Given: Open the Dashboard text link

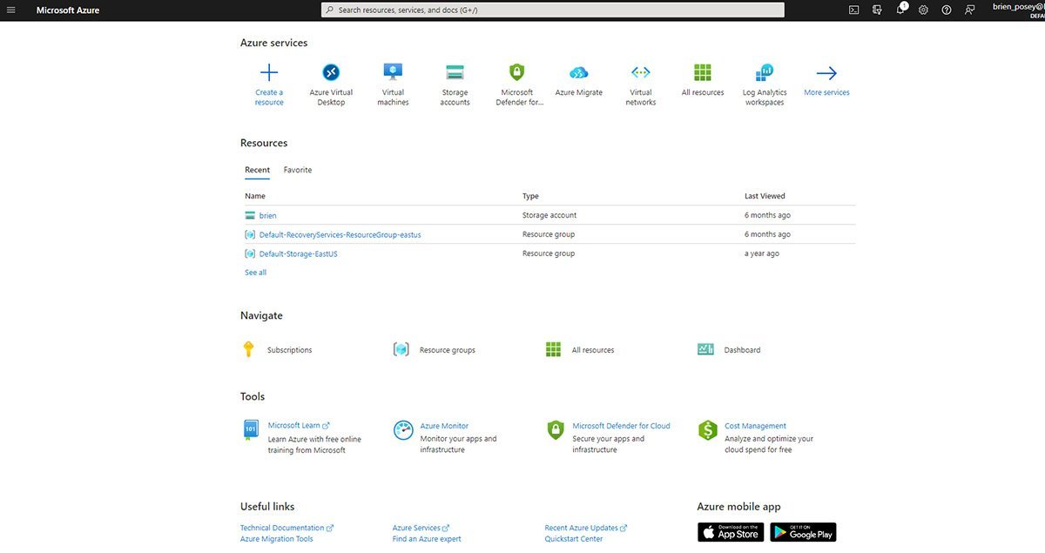Looking at the screenshot, I should (x=742, y=350).
